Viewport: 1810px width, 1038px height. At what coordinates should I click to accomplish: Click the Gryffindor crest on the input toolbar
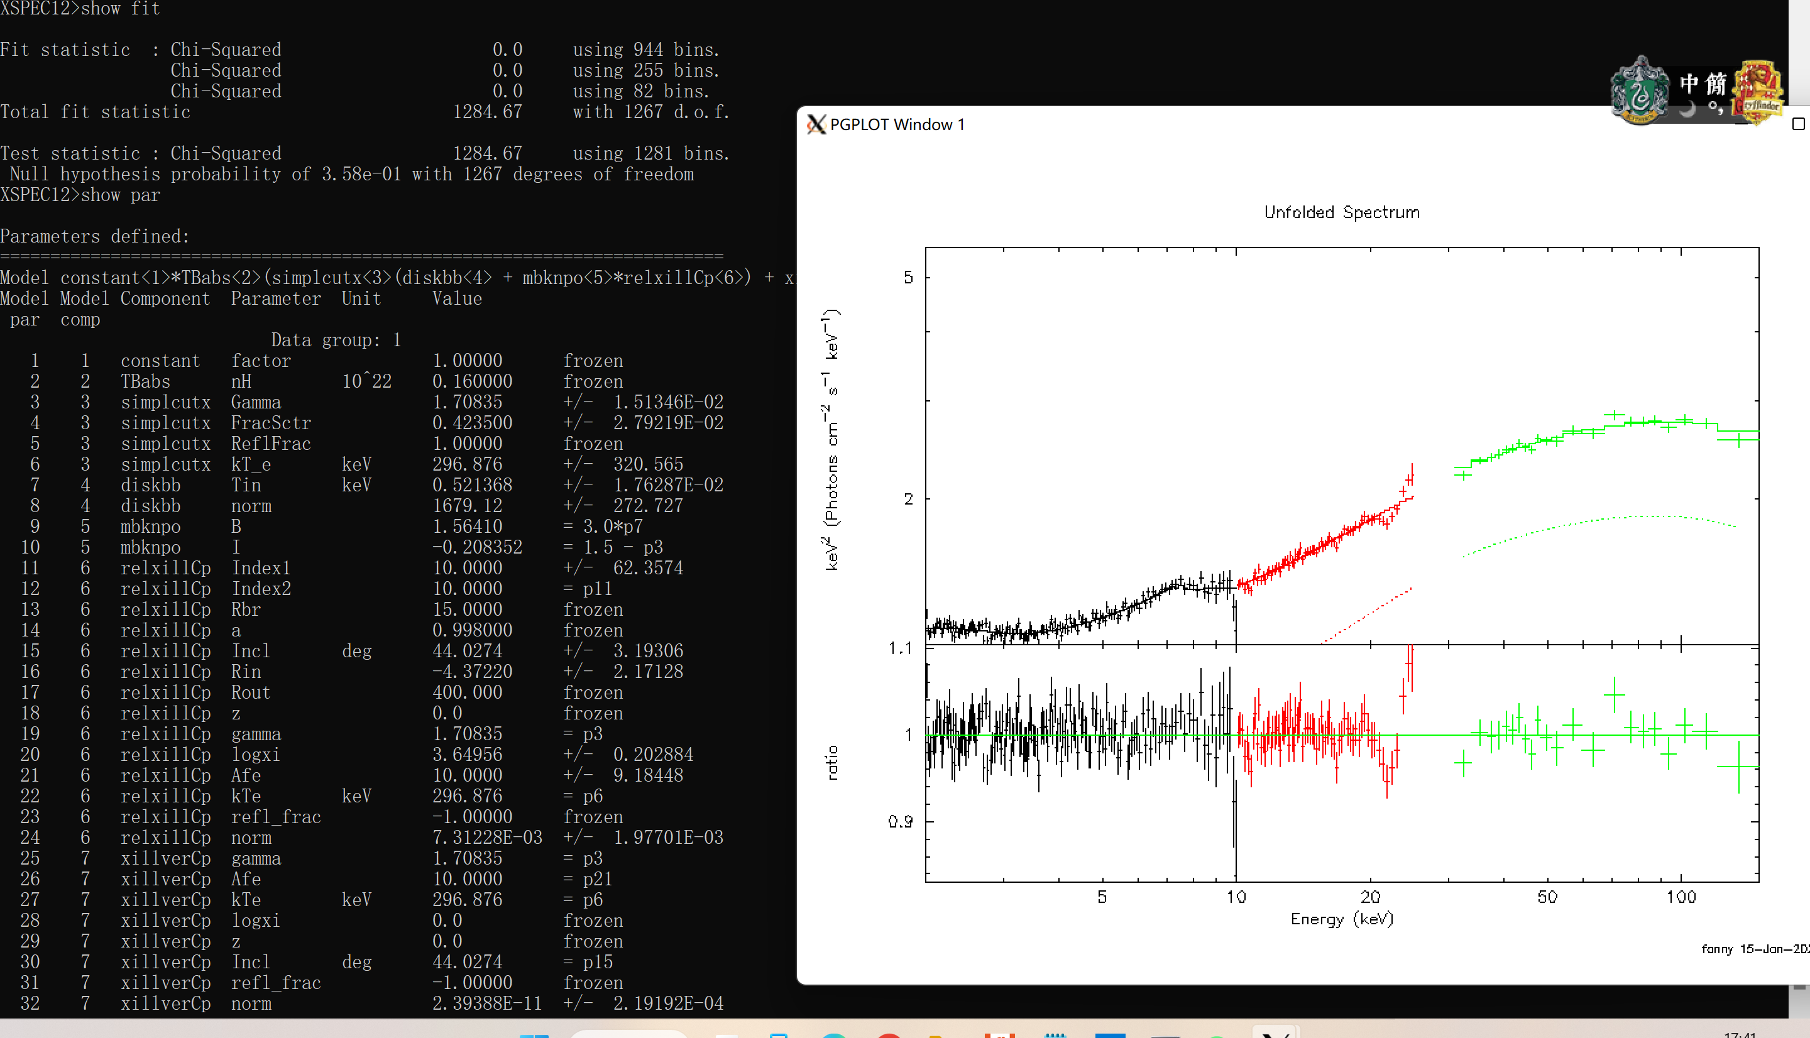(1758, 94)
